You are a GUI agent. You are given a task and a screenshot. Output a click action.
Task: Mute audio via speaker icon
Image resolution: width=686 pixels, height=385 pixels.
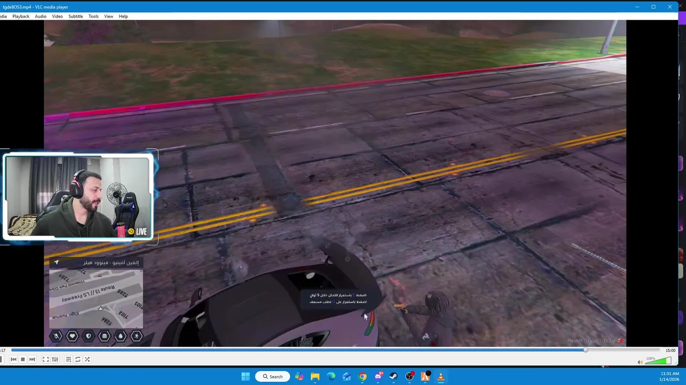tap(640, 362)
